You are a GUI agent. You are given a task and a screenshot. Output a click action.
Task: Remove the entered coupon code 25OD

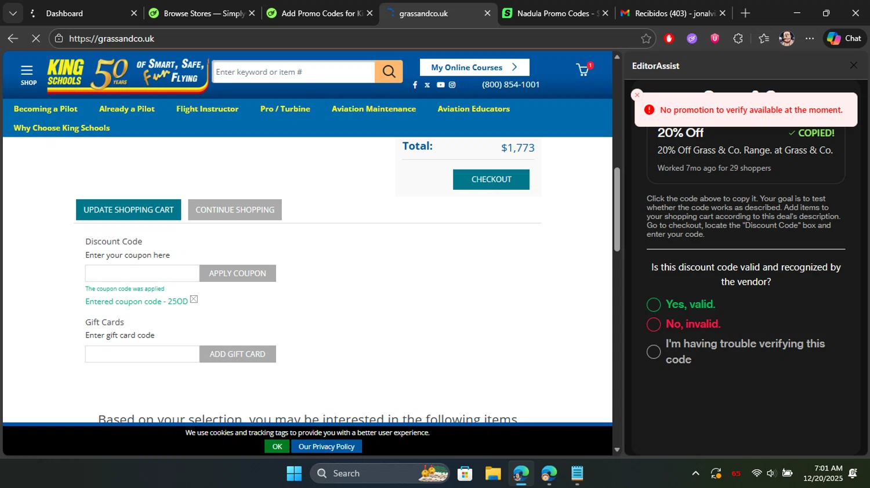coord(194,299)
